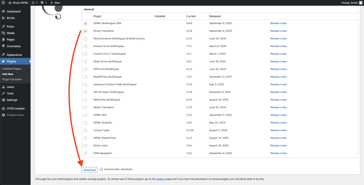
Task: Click the Download button
Action: click(x=90, y=170)
